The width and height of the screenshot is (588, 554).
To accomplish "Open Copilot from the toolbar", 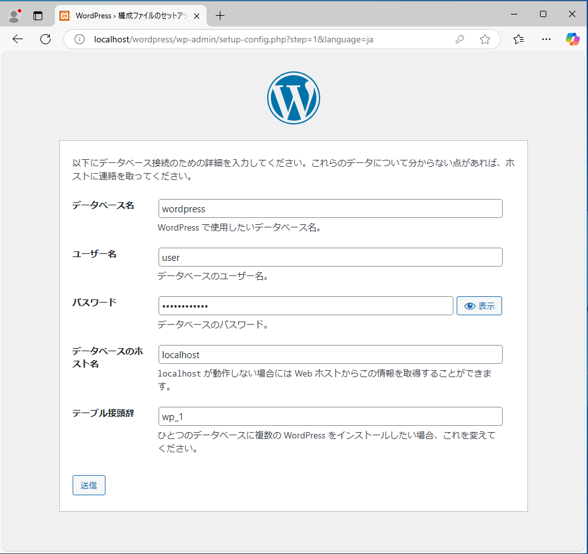I will (x=572, y=39).
